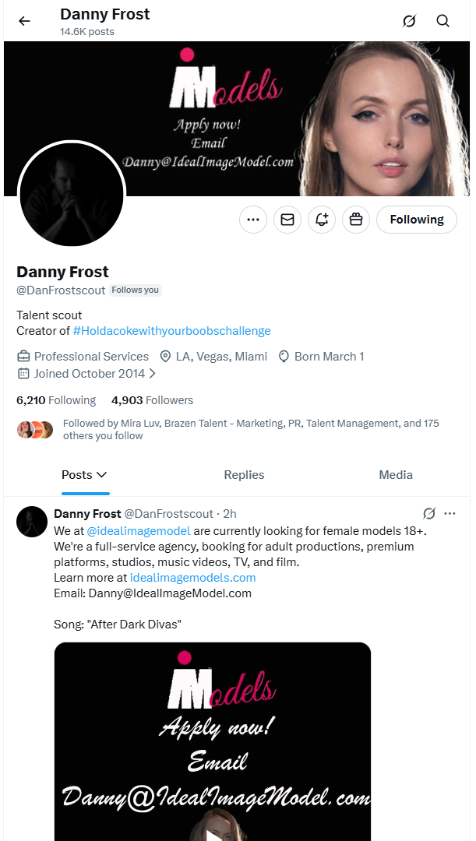Go back using the left arrow

[24, 21]
